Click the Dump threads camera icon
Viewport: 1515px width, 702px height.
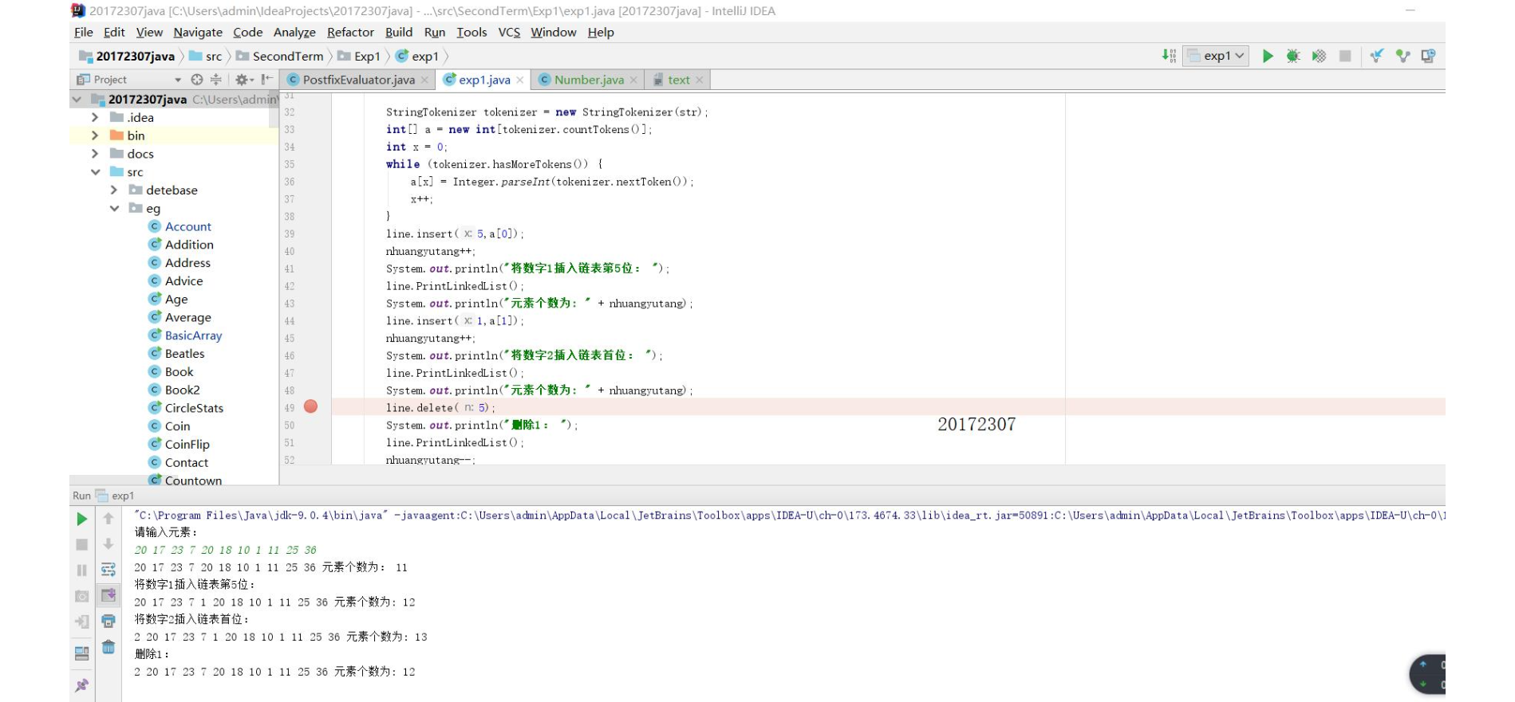(81, 596)
